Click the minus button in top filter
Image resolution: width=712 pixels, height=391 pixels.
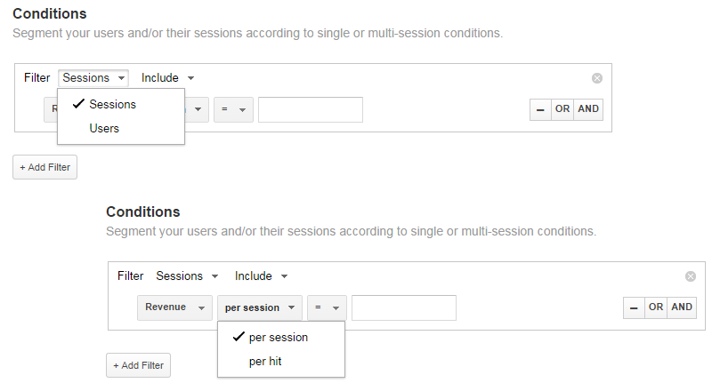point(539,109)
